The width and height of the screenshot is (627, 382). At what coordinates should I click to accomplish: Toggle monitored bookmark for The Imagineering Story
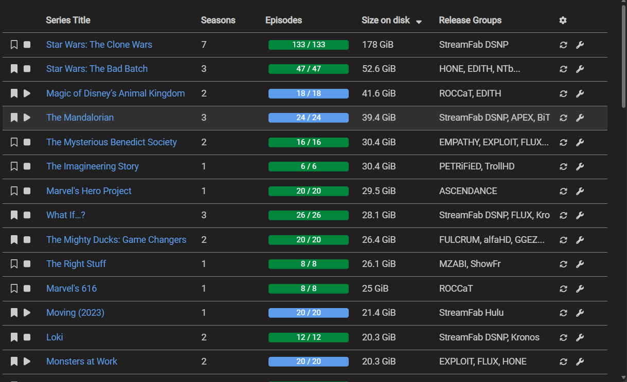14,166
